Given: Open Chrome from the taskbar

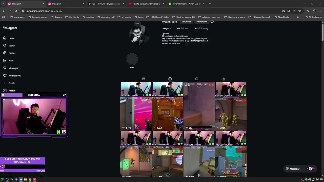Looking at the screenshot, I should pos(30,179).
